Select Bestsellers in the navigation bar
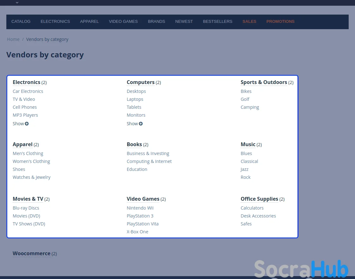The image size is (355, 279). click(x=217, y=22)
